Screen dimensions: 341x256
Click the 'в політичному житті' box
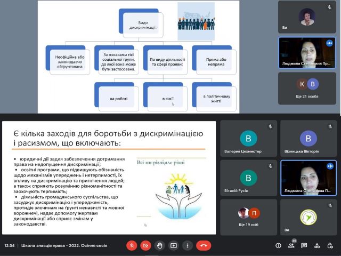click(216, 99)
